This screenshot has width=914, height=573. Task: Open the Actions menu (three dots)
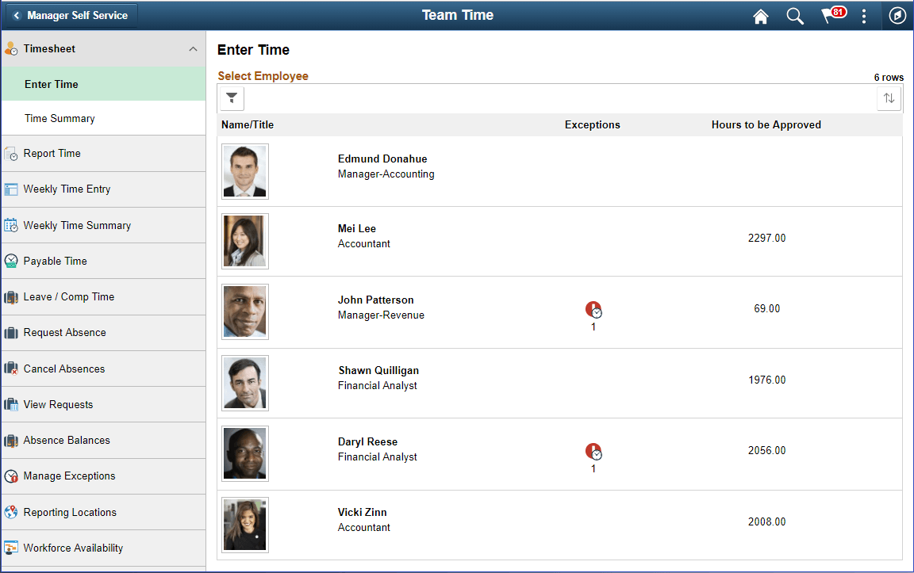(x=864, y=15)
